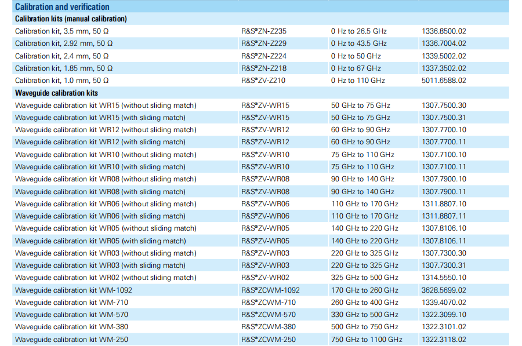Click the Calibration and verification header
The image size is (522, 346).
click(x=62, y=7)
